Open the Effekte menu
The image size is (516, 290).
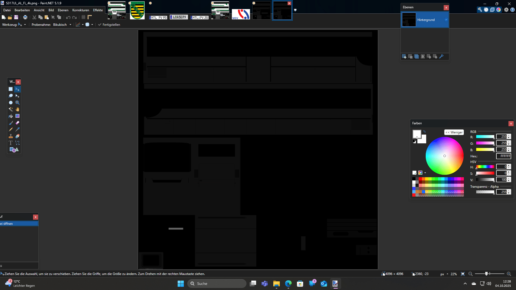pos(98,10)
